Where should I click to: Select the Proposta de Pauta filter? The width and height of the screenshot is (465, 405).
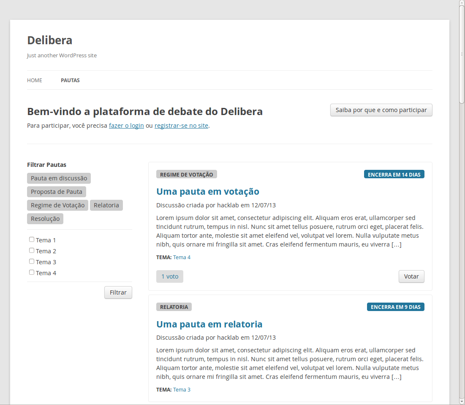[56, 192]
